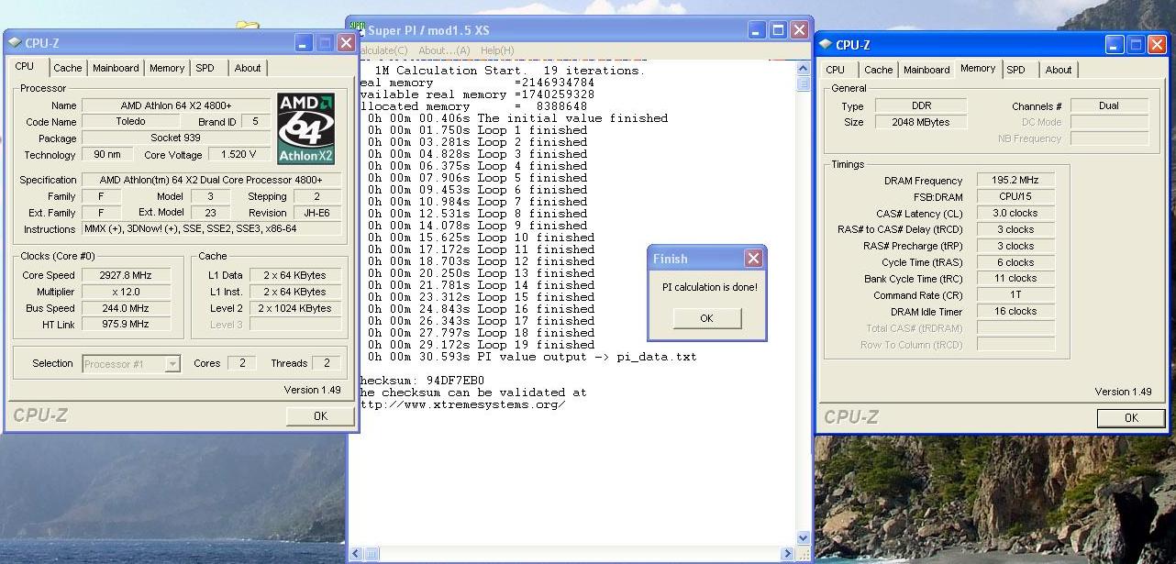Click the AMD Athlon 64 X2 logo

306,128
